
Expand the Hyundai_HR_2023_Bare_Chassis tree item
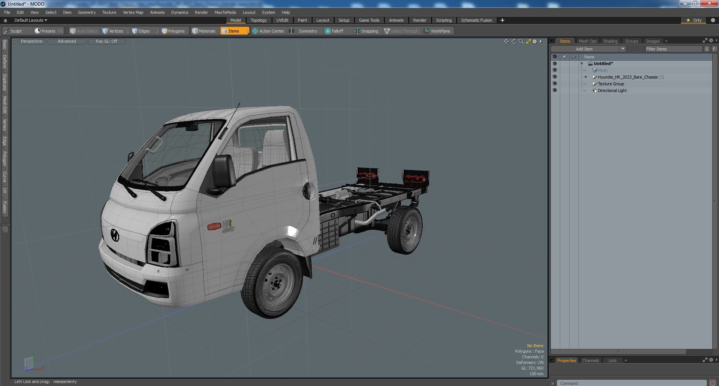pos(586,77)
